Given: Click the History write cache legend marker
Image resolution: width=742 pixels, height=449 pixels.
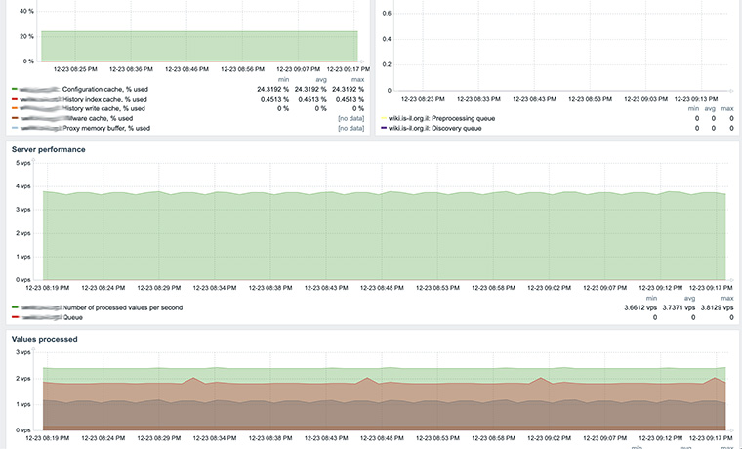Looking at the screenshot, I should 15,108.
